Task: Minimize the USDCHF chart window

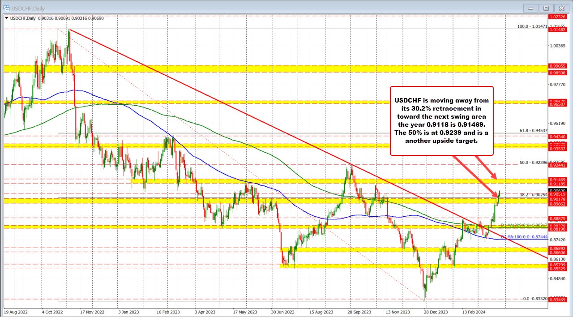Action: click(x=530, y=8)
